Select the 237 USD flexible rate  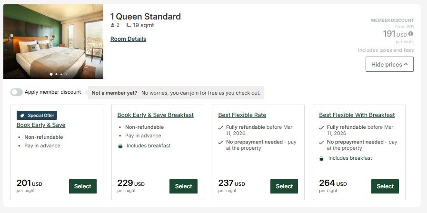[284, 186]
